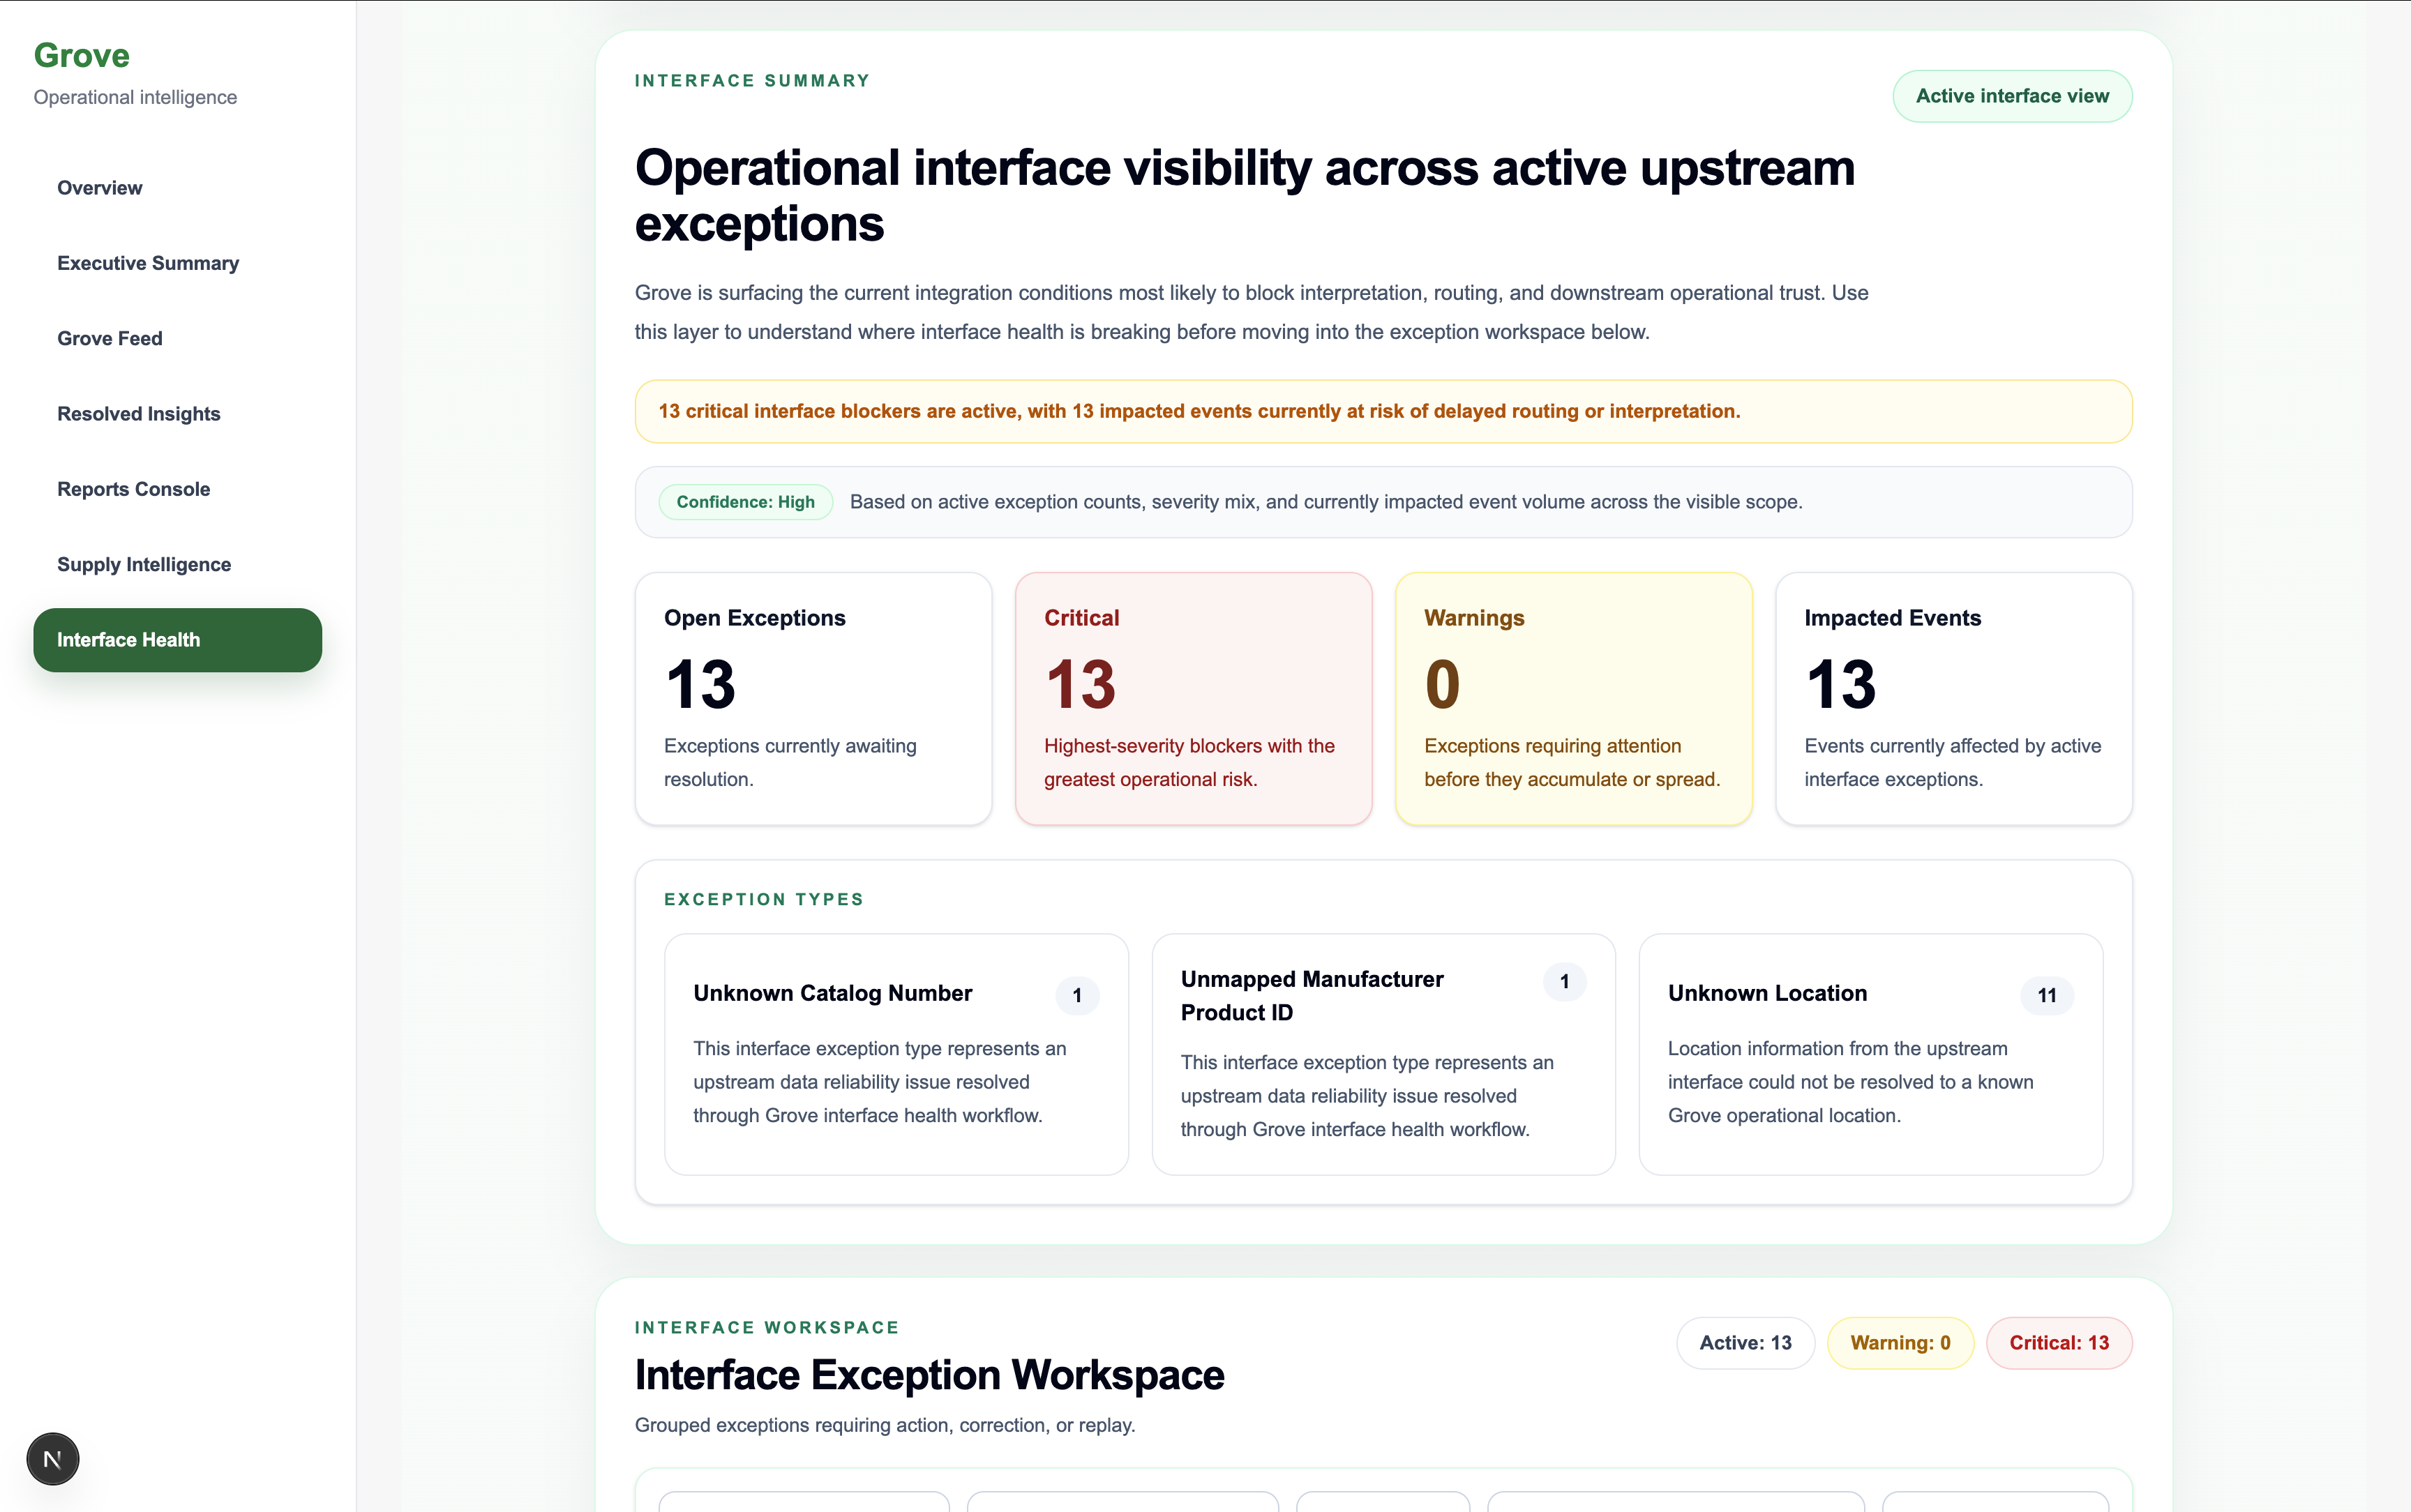Click the 'Based on active exception counts' explanation
Screen dimensions: 2411x1512
pyautogui.click(x=1326, y=502)
